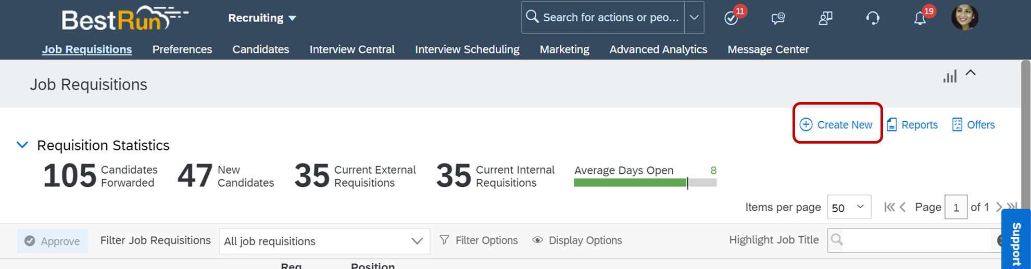
Task: Open the To-Do checkmark icon with badge 11
Action: pyautogui.click(x=732, y=18)
